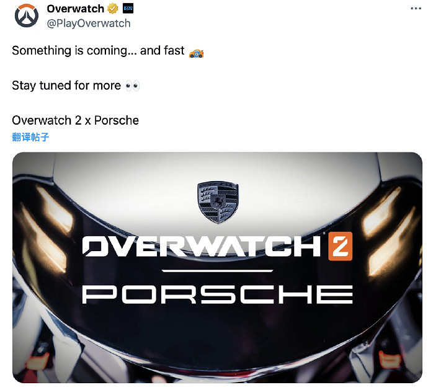
Task: Click the Overwatch display name
Action: pos(75,9)
